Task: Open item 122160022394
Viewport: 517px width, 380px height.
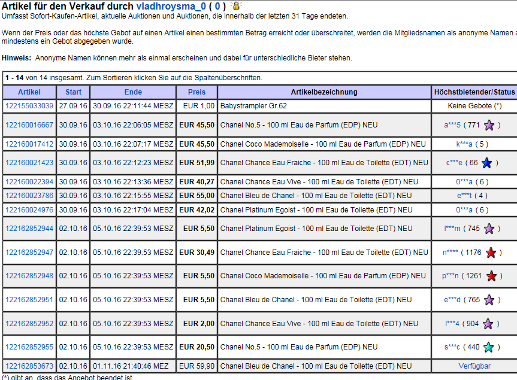Action: click(x=29, y=182)
